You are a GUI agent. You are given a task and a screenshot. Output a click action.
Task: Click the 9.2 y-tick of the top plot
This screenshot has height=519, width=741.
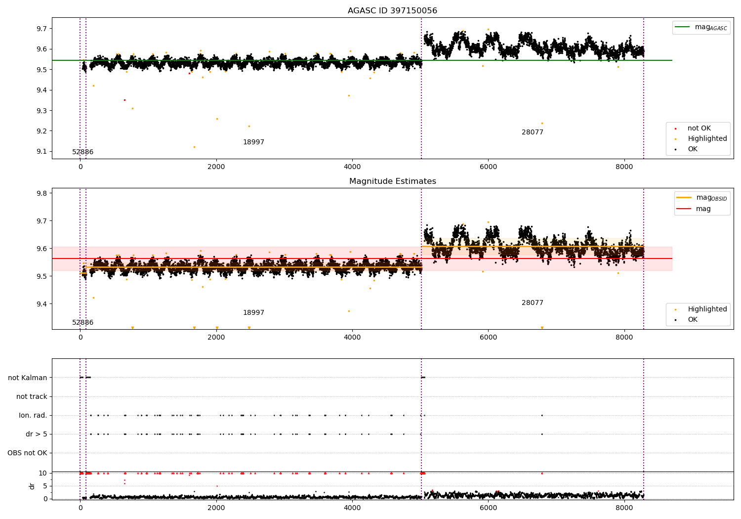[x=42, y=131]
